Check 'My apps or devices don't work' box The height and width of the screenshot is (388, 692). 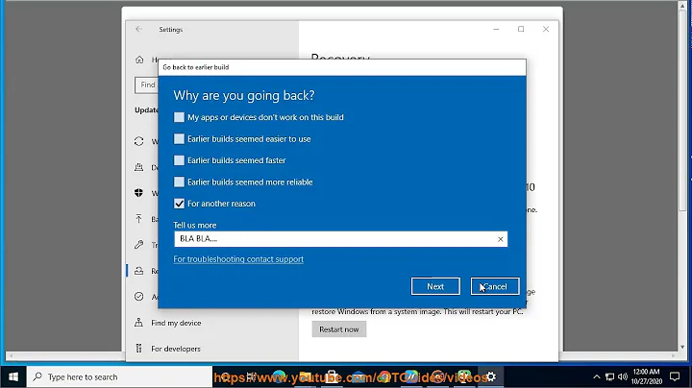tap(179, 117)
